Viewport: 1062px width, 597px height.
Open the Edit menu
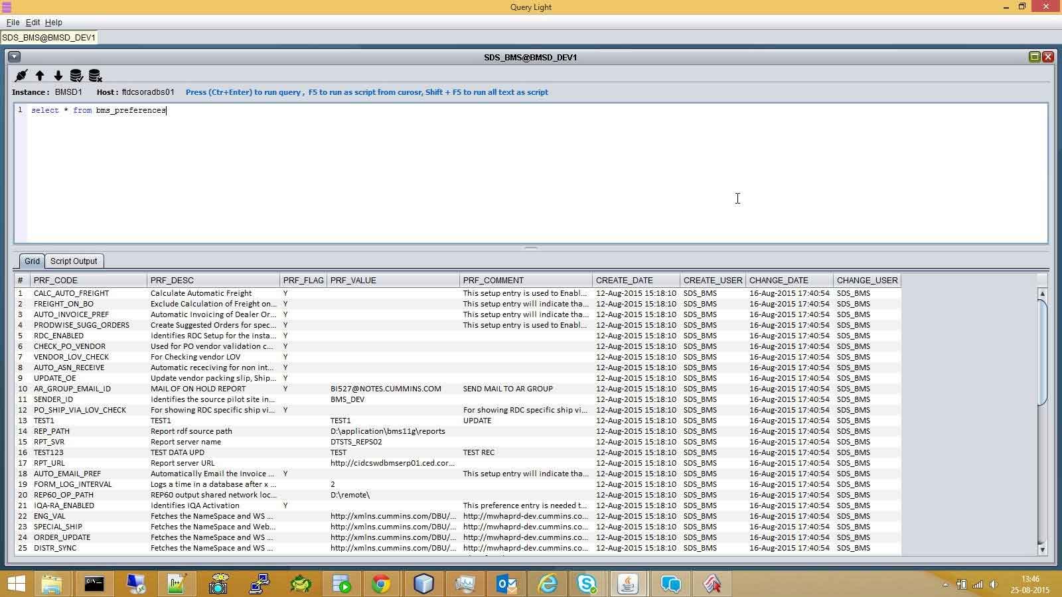[x=33, y=22]
